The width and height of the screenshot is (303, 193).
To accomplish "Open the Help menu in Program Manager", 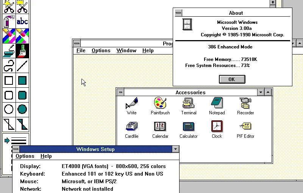I will pyautogui.click(x=148, y=51).
